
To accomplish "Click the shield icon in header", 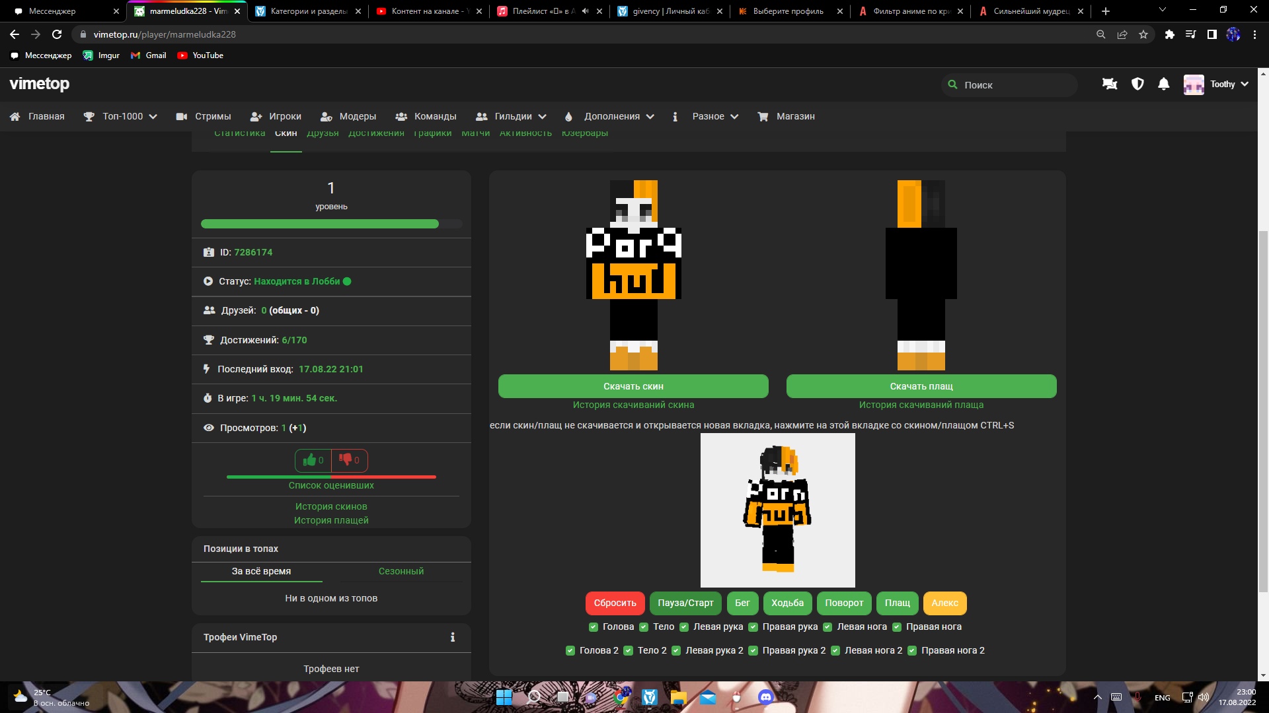I will tap(1137, 84).
